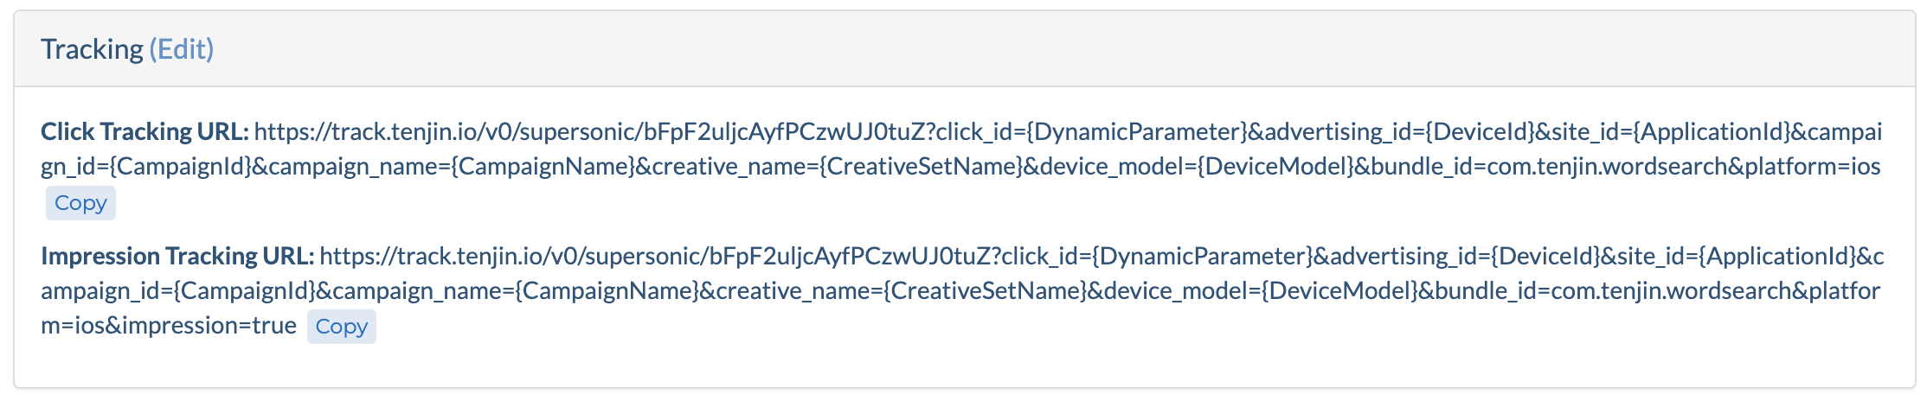Copy the Impression Tracking URL
Image resolution: width=1927 pixels, height=407 pixels.
(342, 327)
